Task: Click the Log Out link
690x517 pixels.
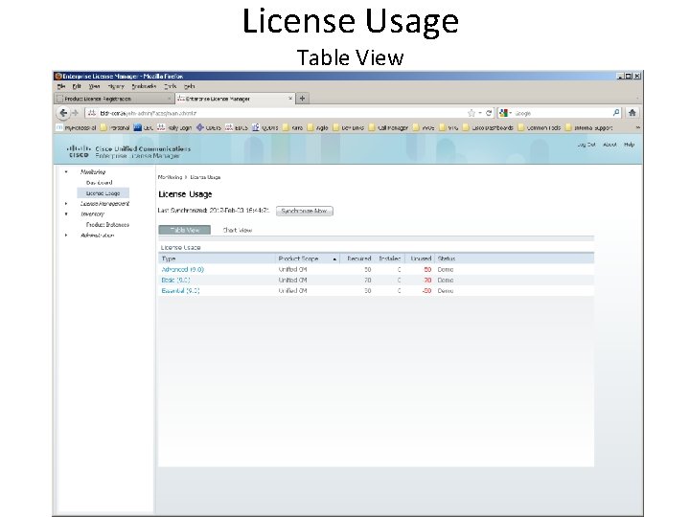Action: (586, 145)
